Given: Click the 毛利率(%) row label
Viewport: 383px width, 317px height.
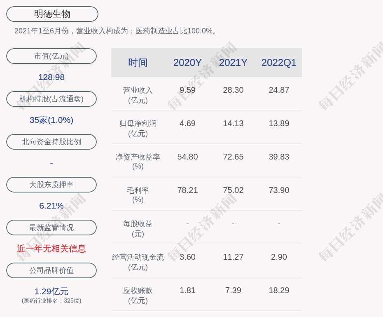Looking at the screenshot, I should [x=138, y=195].
